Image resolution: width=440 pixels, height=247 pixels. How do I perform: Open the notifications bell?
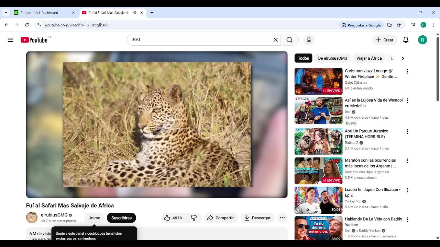click(x=406, y=40)
